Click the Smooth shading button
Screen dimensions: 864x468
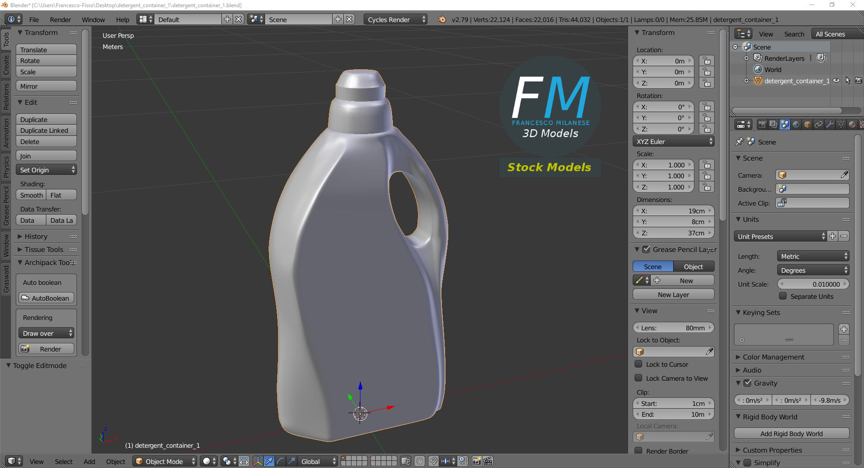(31, 195)
